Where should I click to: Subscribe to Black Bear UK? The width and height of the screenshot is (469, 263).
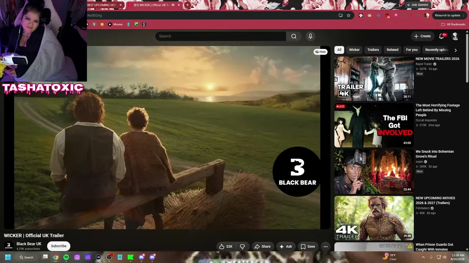[59, 246]
